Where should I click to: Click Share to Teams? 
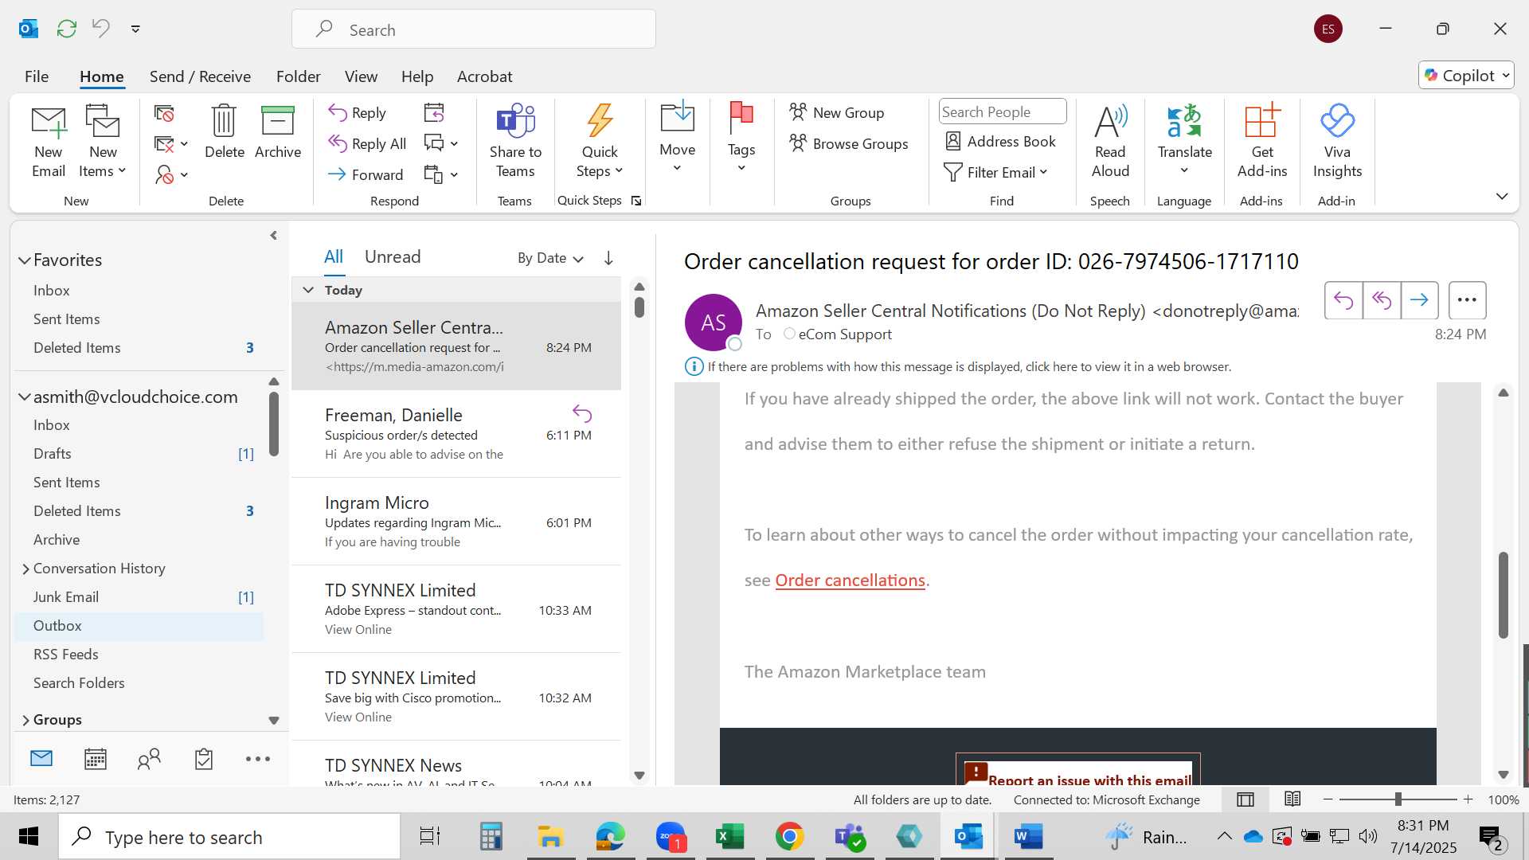coord(515,142)
